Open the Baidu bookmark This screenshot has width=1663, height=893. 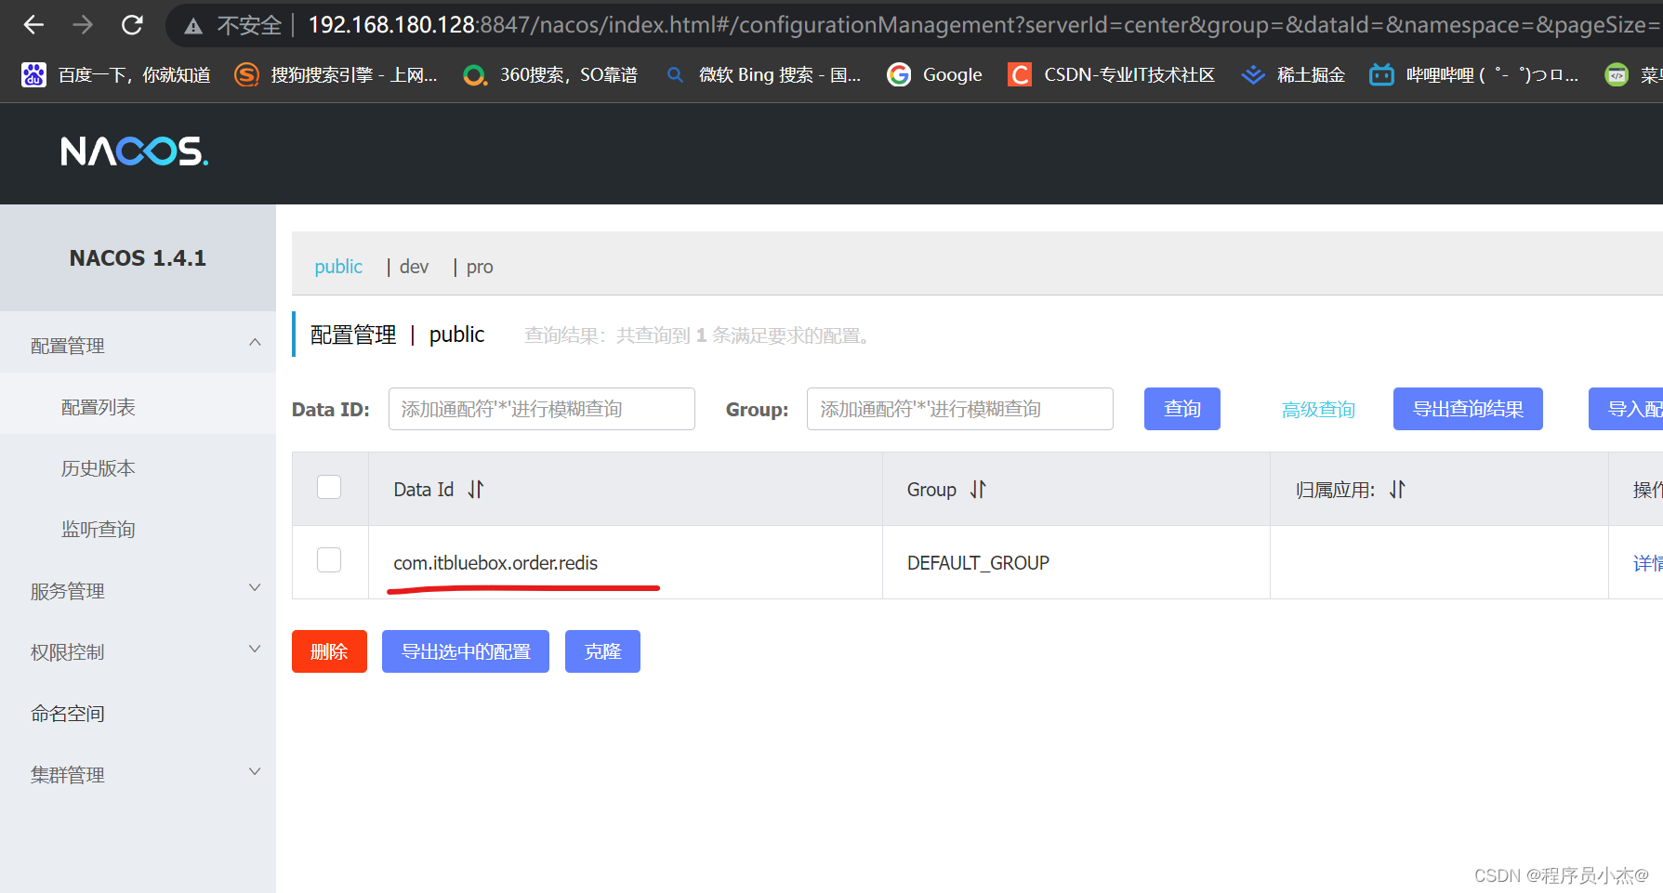click(x=116, y=74)
